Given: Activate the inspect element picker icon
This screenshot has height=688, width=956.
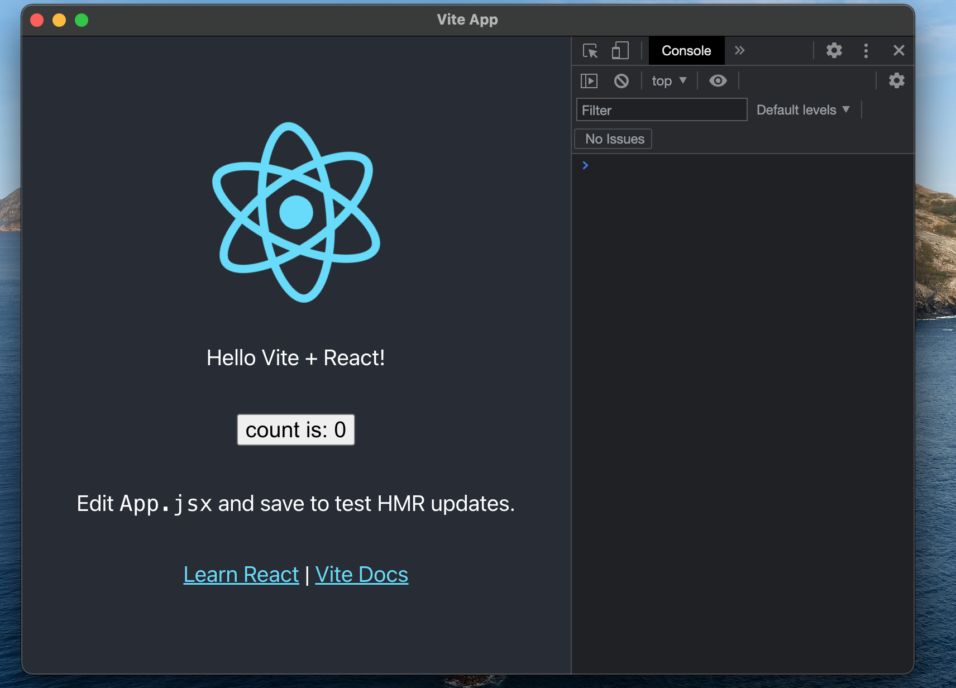Looking at the screenshot, I should tap(590, 51).
